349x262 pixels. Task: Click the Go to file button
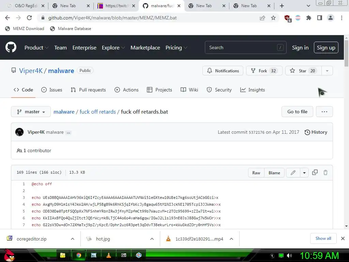(297, 112)
